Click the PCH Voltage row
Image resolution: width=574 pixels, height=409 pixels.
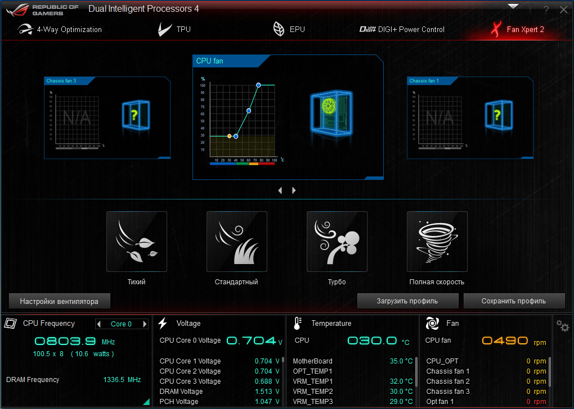[219, 401]
